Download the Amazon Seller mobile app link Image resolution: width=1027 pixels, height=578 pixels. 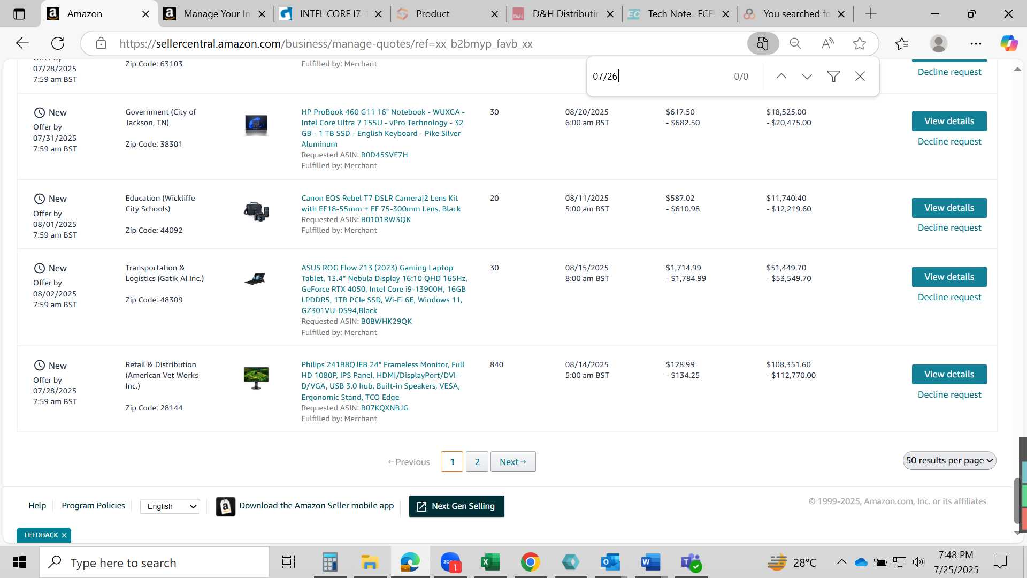[x=316, y=506]
